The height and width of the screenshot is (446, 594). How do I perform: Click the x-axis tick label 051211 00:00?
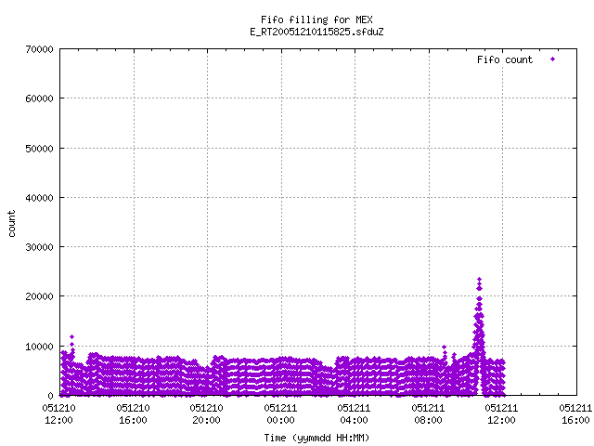pos(280,414)
